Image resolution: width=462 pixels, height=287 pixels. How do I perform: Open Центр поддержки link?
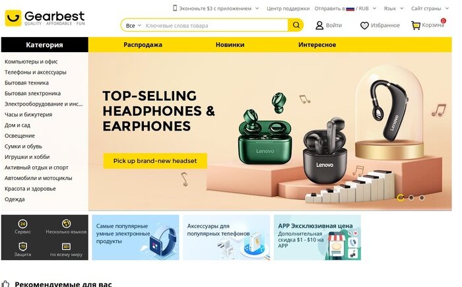point(288,9)
